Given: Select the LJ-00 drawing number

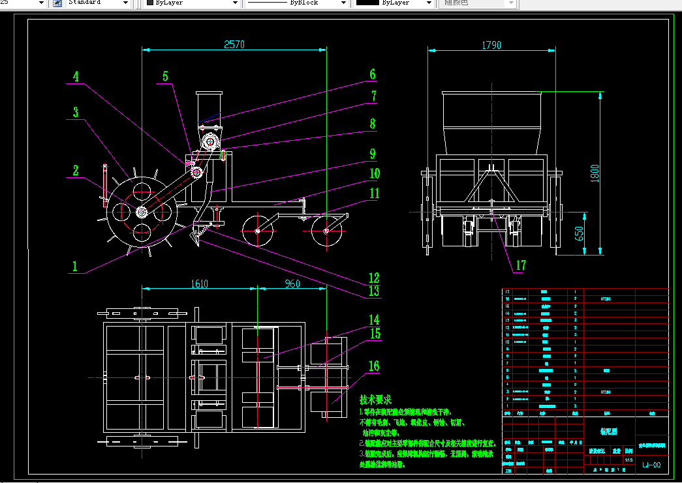Looking at the screenshot, I should [651, 465].
